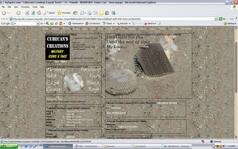238x149 pixels.
Task: Stop loading the page
Action: coord(27,13)
